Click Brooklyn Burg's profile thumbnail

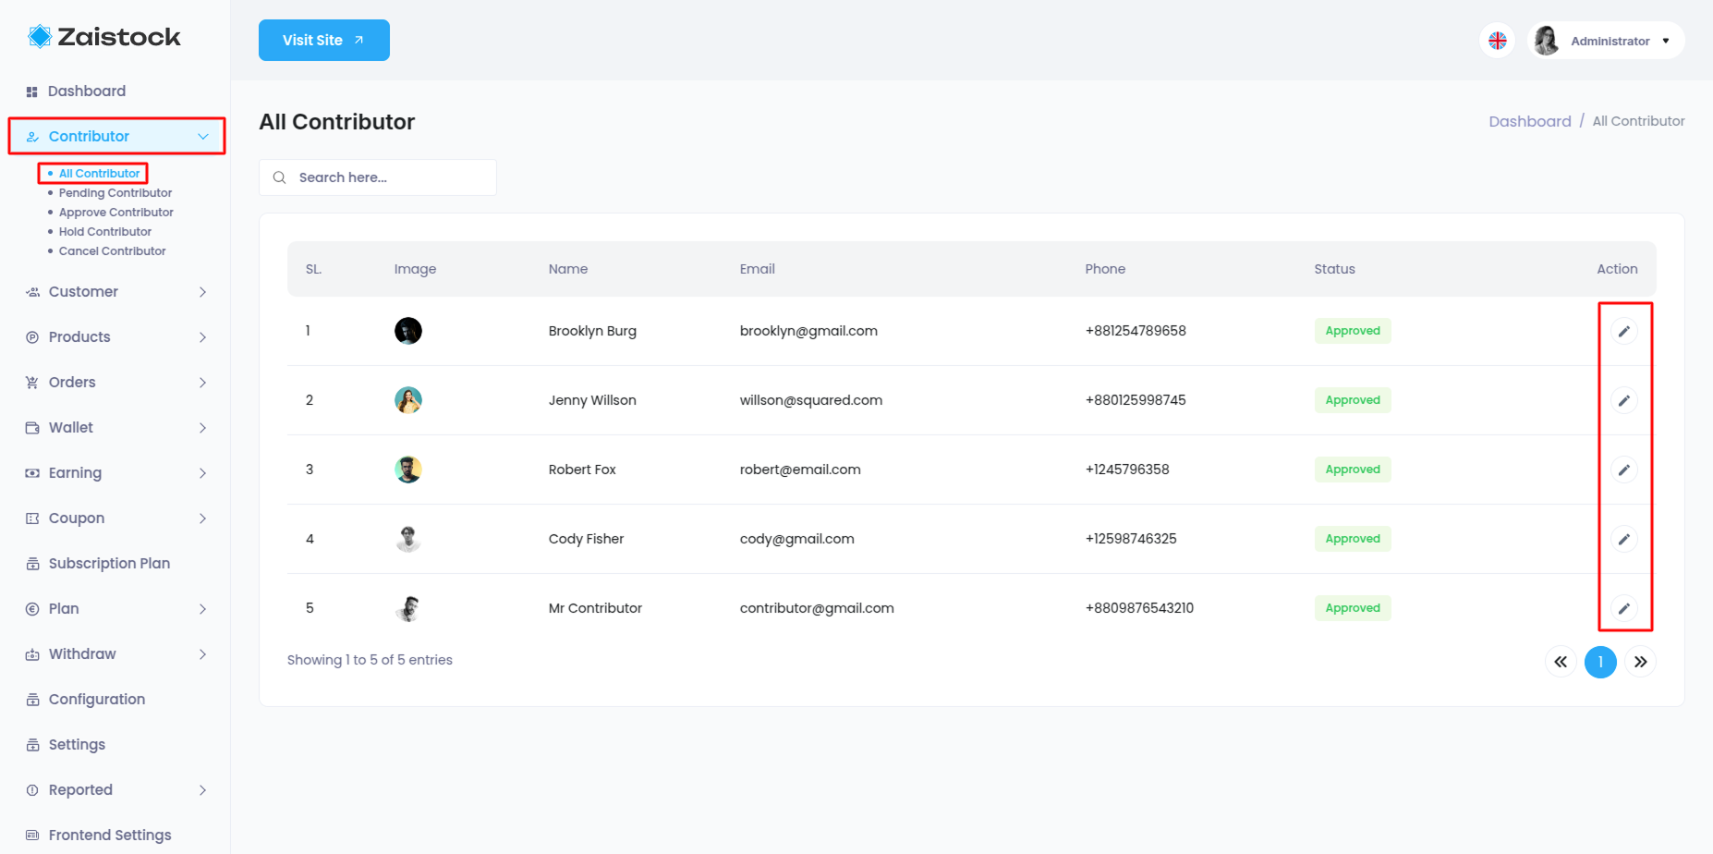[x=408, y=331]
